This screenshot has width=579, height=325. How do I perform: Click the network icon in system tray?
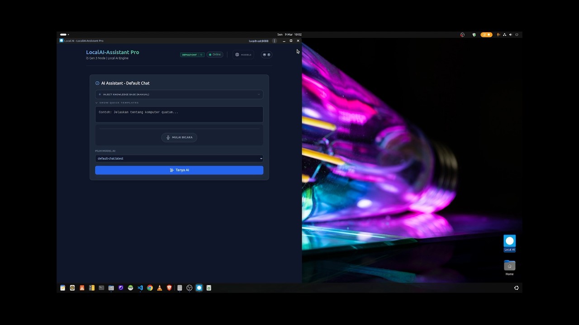pyautogui.click(x=504, y=34)
